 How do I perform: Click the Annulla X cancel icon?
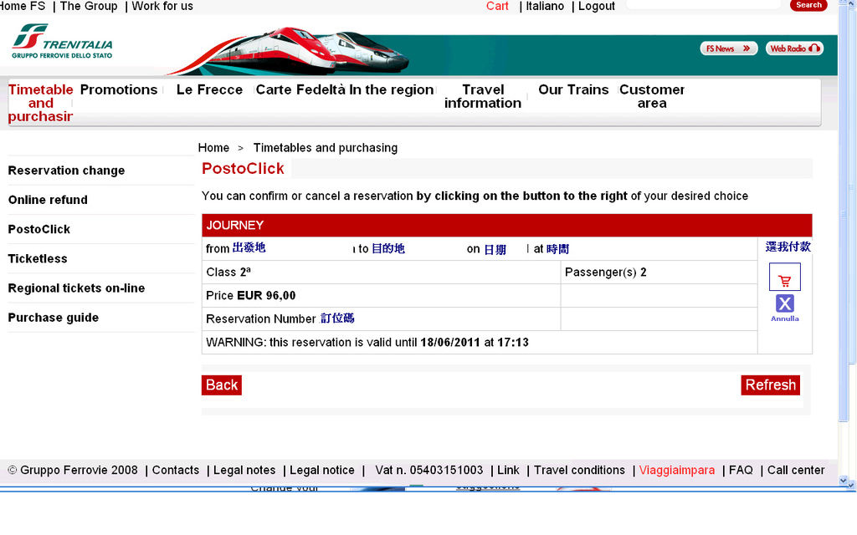tap(785, 303)
